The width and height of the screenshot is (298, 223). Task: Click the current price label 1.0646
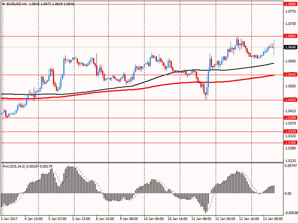pos(290,47)
